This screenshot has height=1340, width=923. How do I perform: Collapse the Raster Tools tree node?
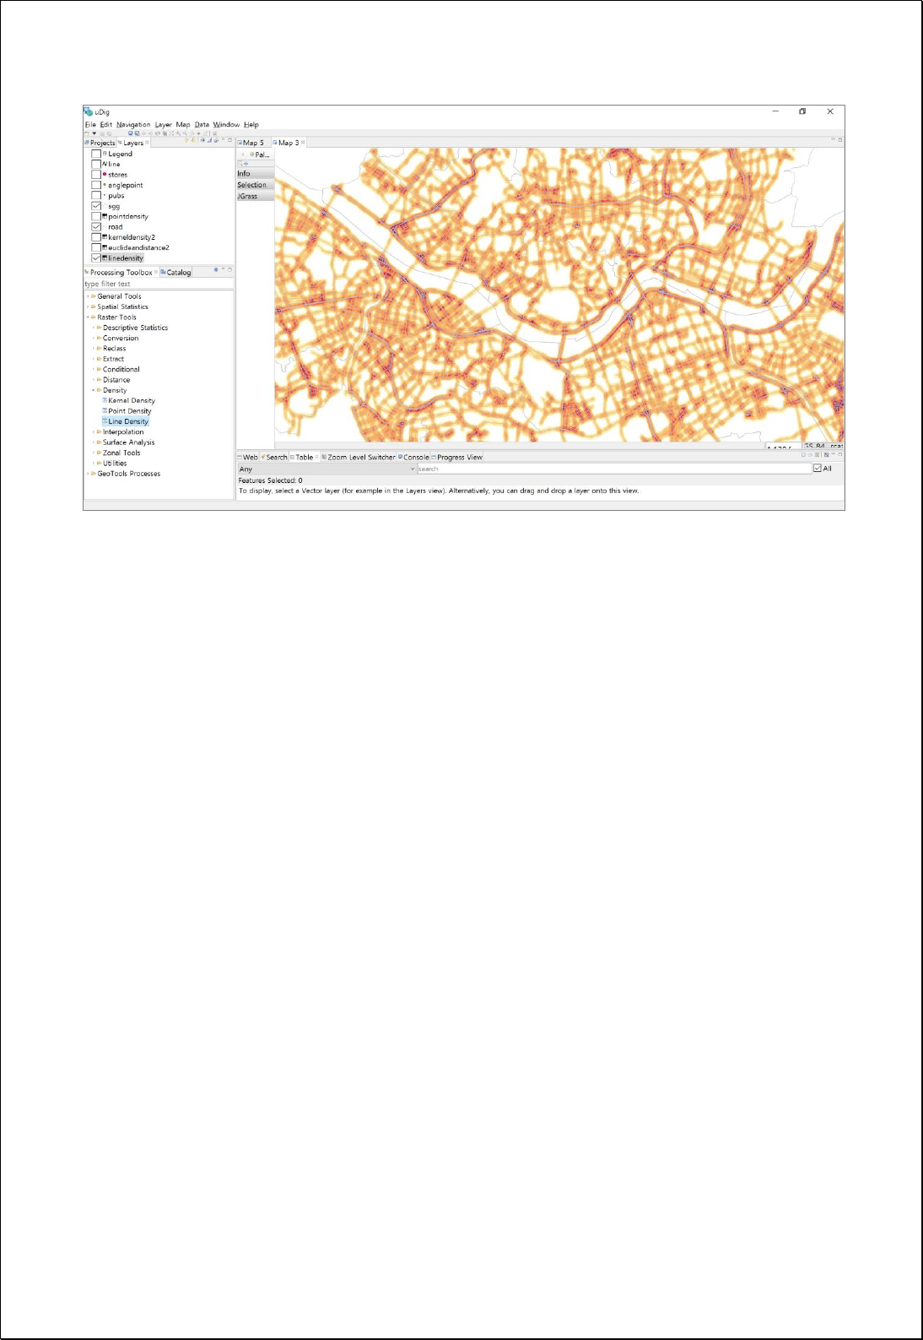pyautogui.click(x=88, y=317)
